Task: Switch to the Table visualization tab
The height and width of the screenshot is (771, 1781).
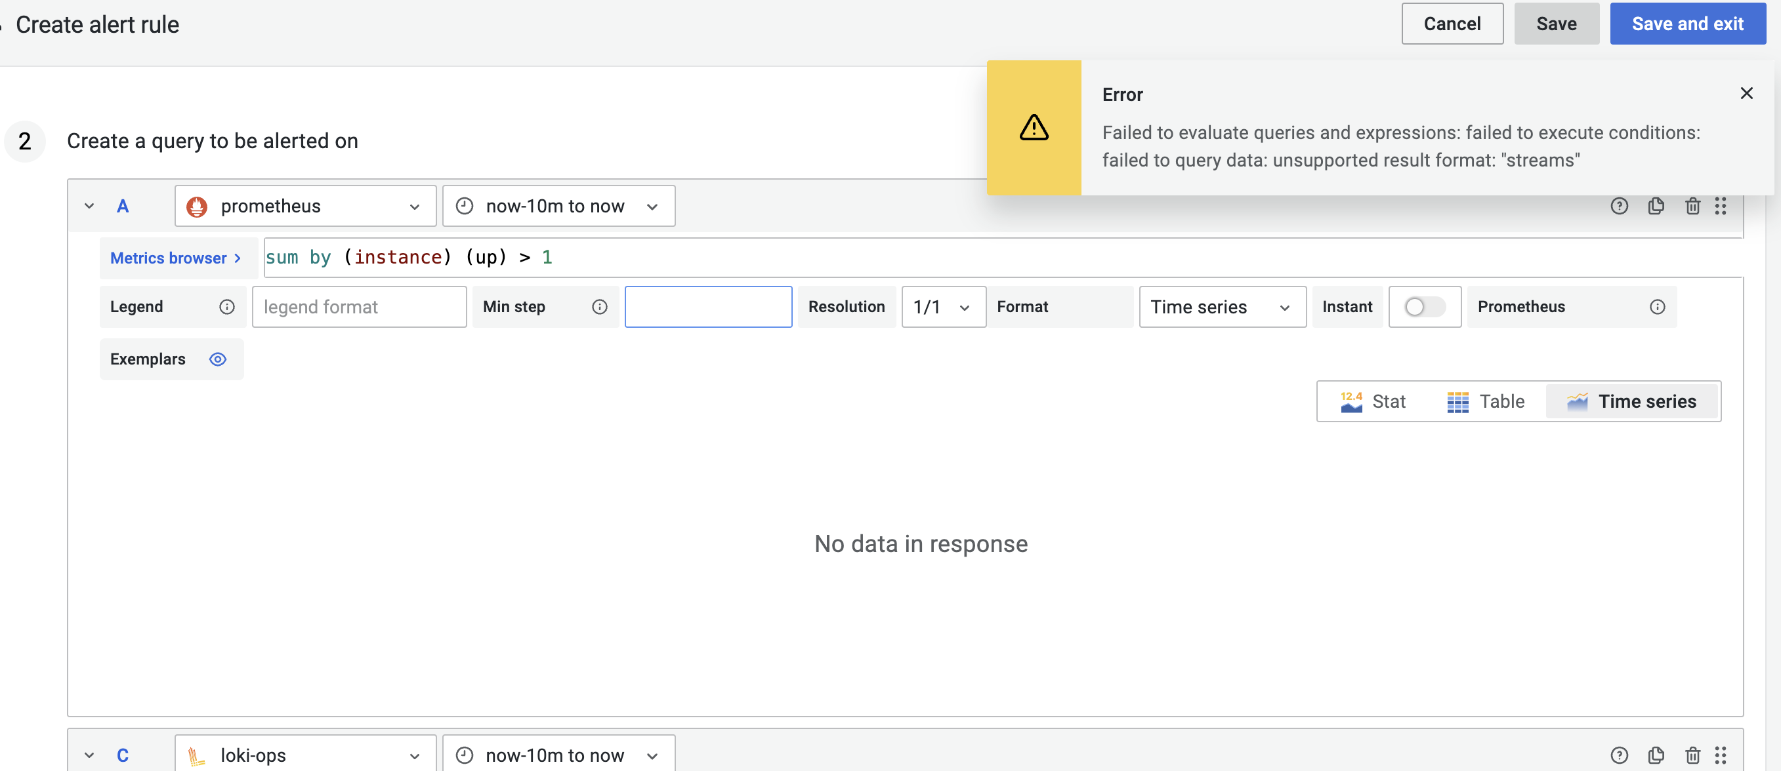Action: click(x=1485, y=401)
